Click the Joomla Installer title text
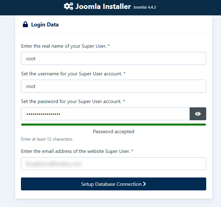Viewport: 221px width, 207px height. 103,6
